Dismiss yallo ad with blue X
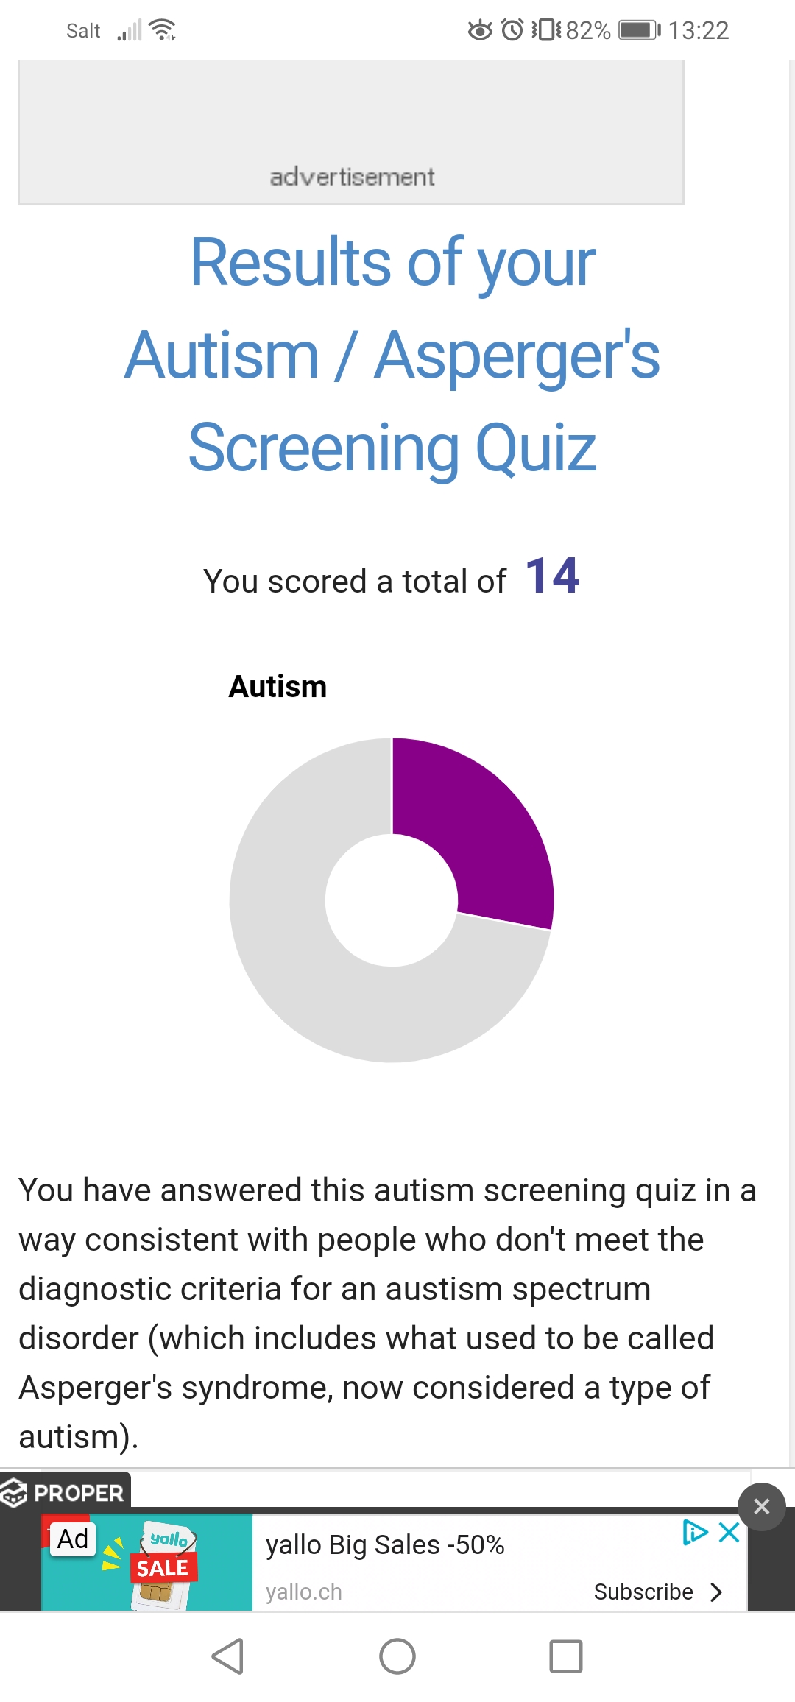The width and height of the screenshot is (795, 1702). click(729, 1532)
